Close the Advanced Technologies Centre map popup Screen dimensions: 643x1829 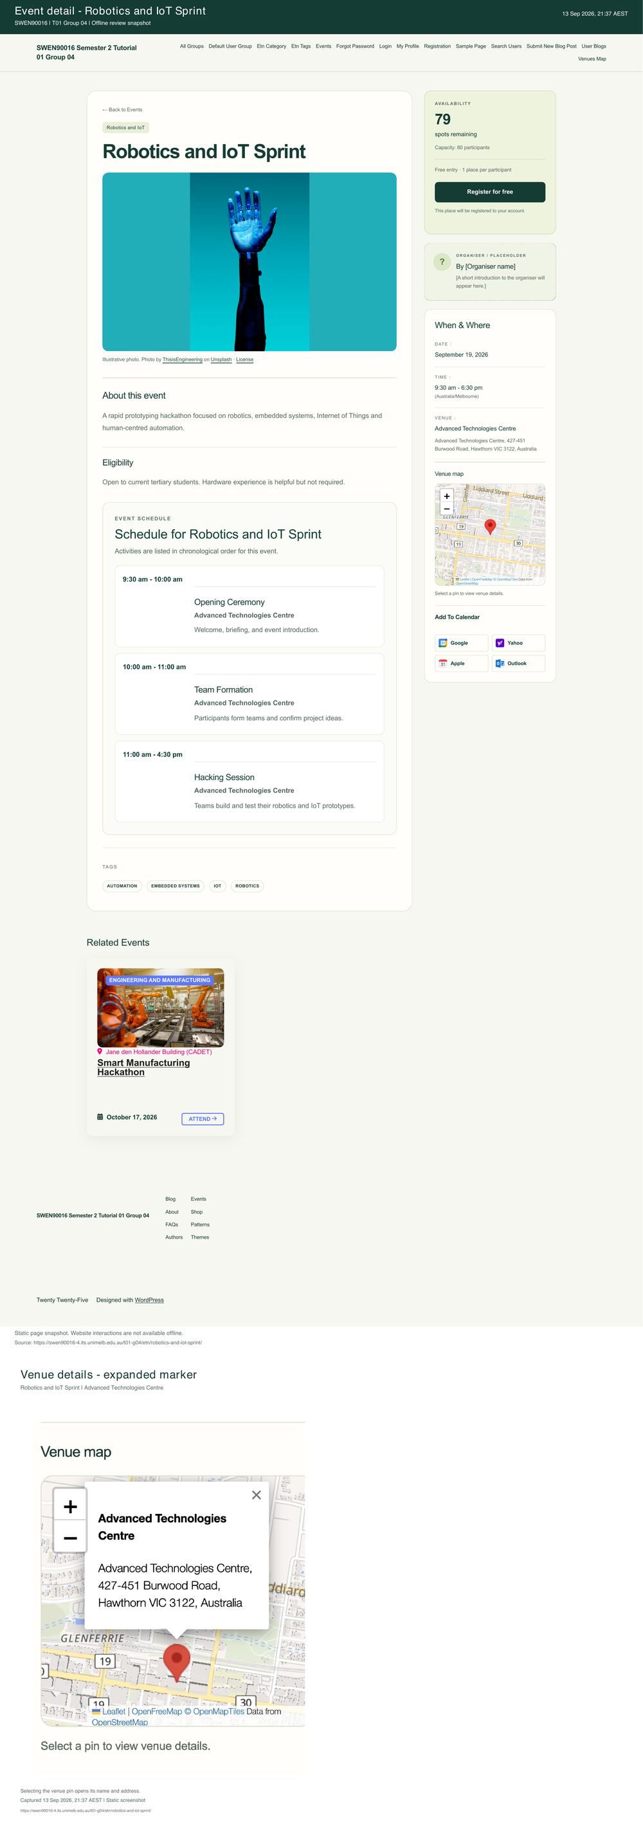point(256,1495)
